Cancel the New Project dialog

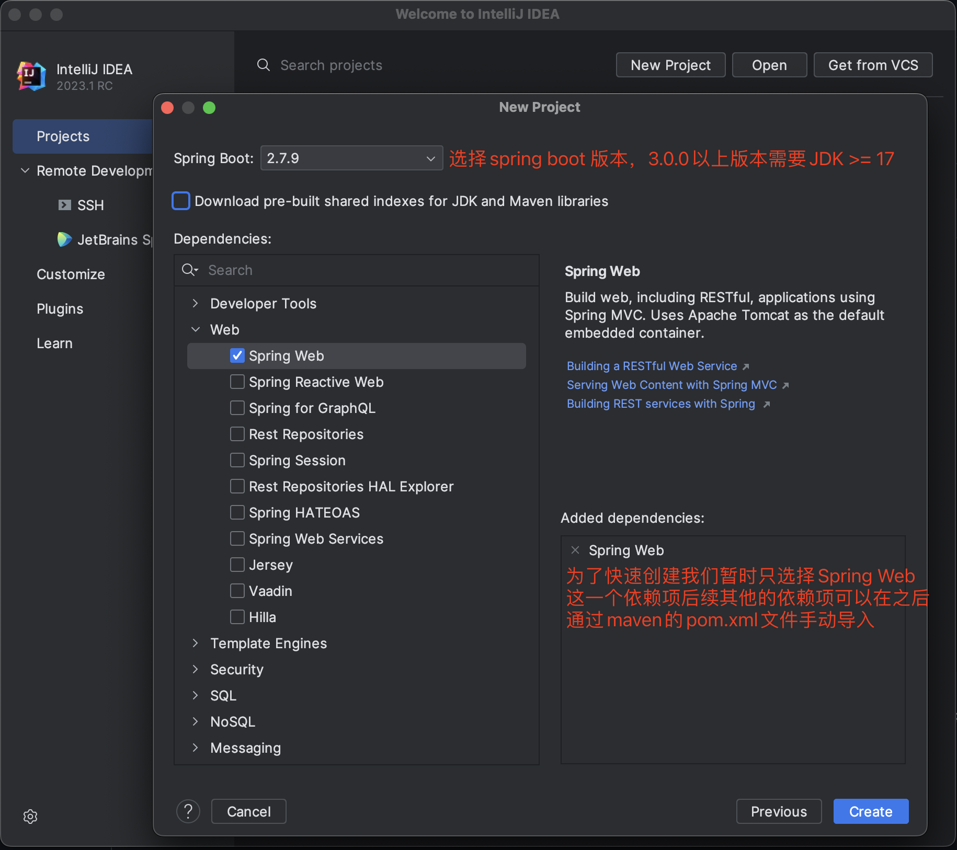coord(248,811)
